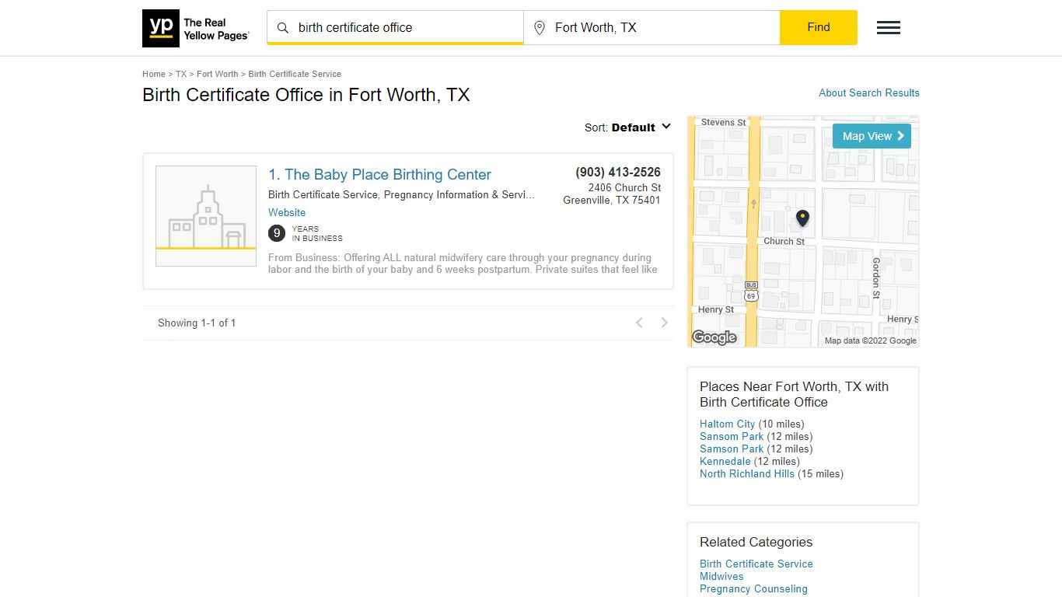The width and height of the screenshot is (1062, 597).
Task: Click the Google logo on the map
Action: [x=714, y=337]
